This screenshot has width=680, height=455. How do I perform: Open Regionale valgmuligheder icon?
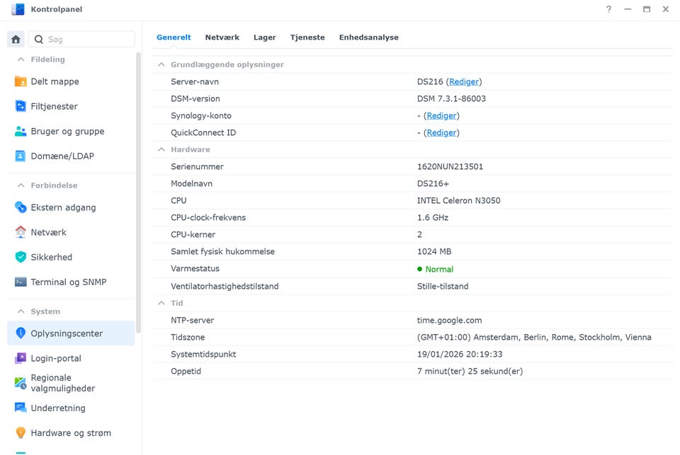click(x=21, y=383)
